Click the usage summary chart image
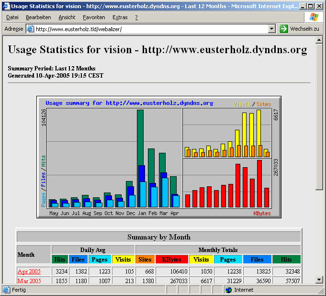Screen dimensions: 326x296 point(159,157)
